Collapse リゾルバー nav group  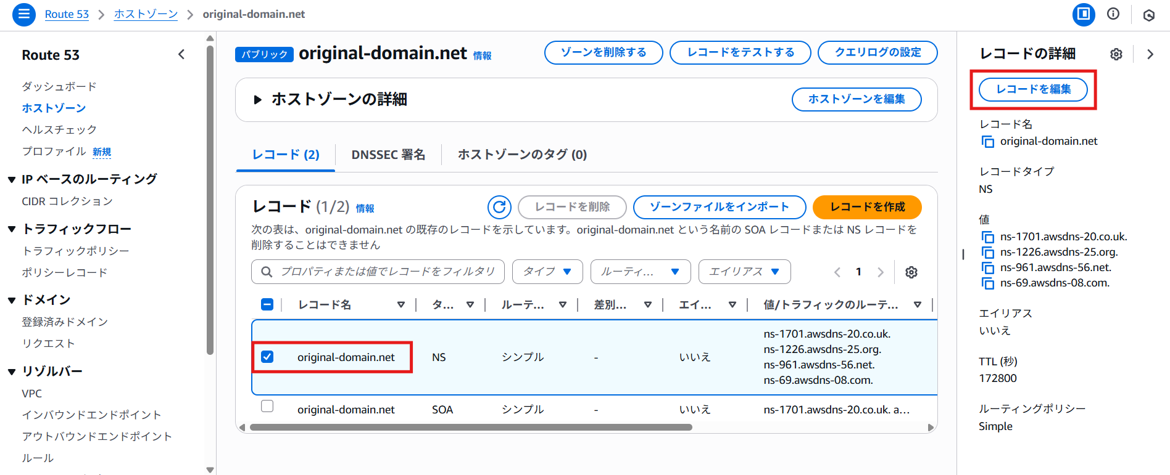(x=12, y=371)
